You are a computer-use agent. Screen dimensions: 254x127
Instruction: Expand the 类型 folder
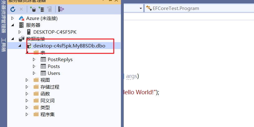pyautogui.click(x=27, y=107)
